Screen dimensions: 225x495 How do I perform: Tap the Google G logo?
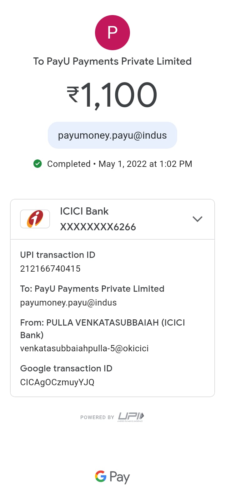(101, 476)
